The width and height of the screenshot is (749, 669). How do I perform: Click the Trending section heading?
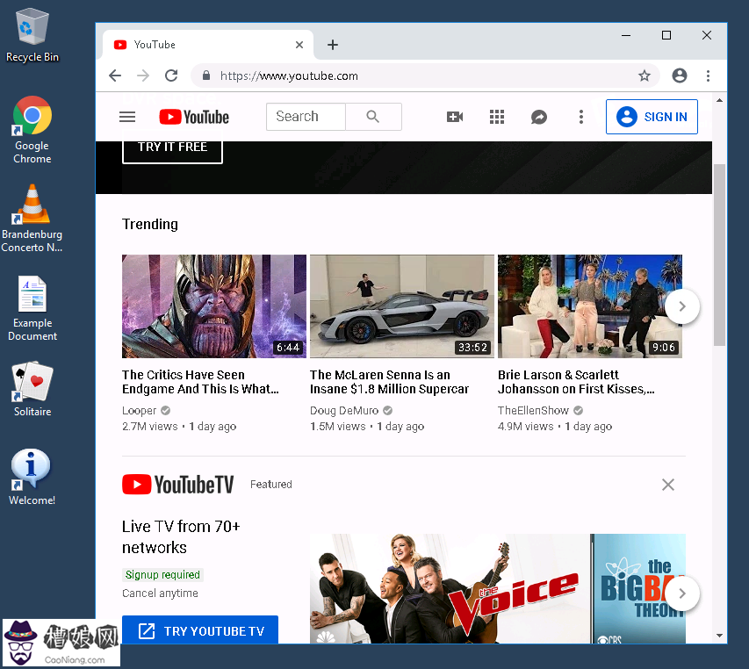(150, 224)
